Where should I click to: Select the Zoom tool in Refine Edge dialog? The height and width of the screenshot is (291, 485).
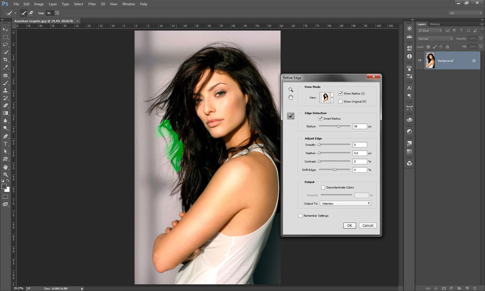[291, 90]
